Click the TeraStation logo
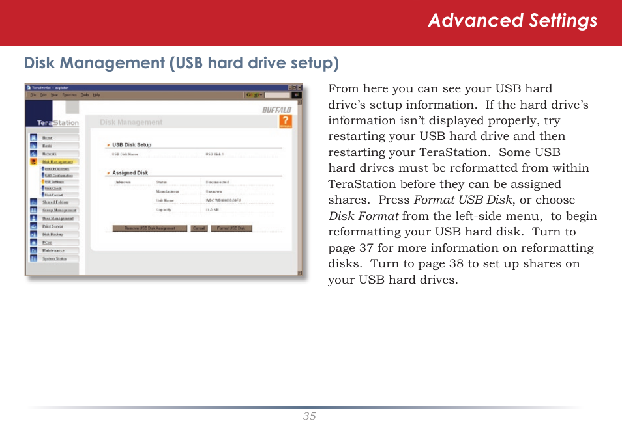This screenshot has height=430, width=622. 58,123
